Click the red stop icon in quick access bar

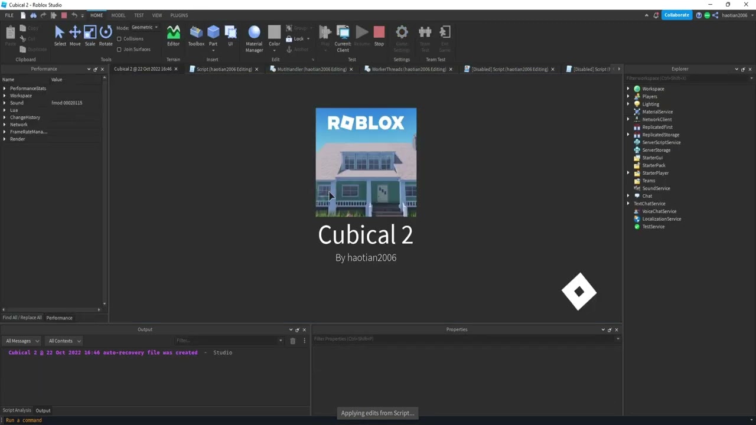[x=64, y=15]
